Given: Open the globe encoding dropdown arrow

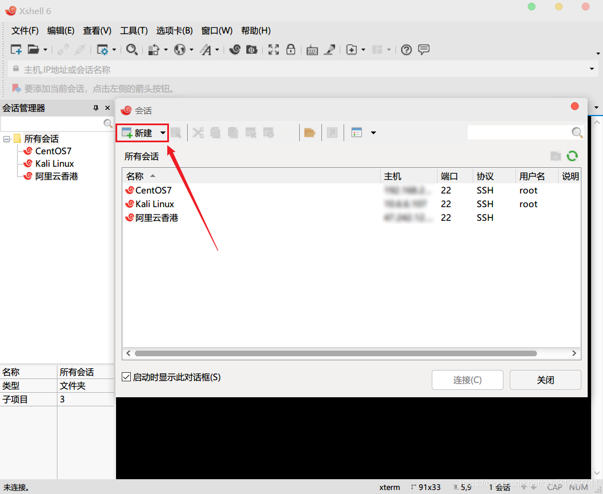Looking at the screenshot, I should click(x=191, y=50).
